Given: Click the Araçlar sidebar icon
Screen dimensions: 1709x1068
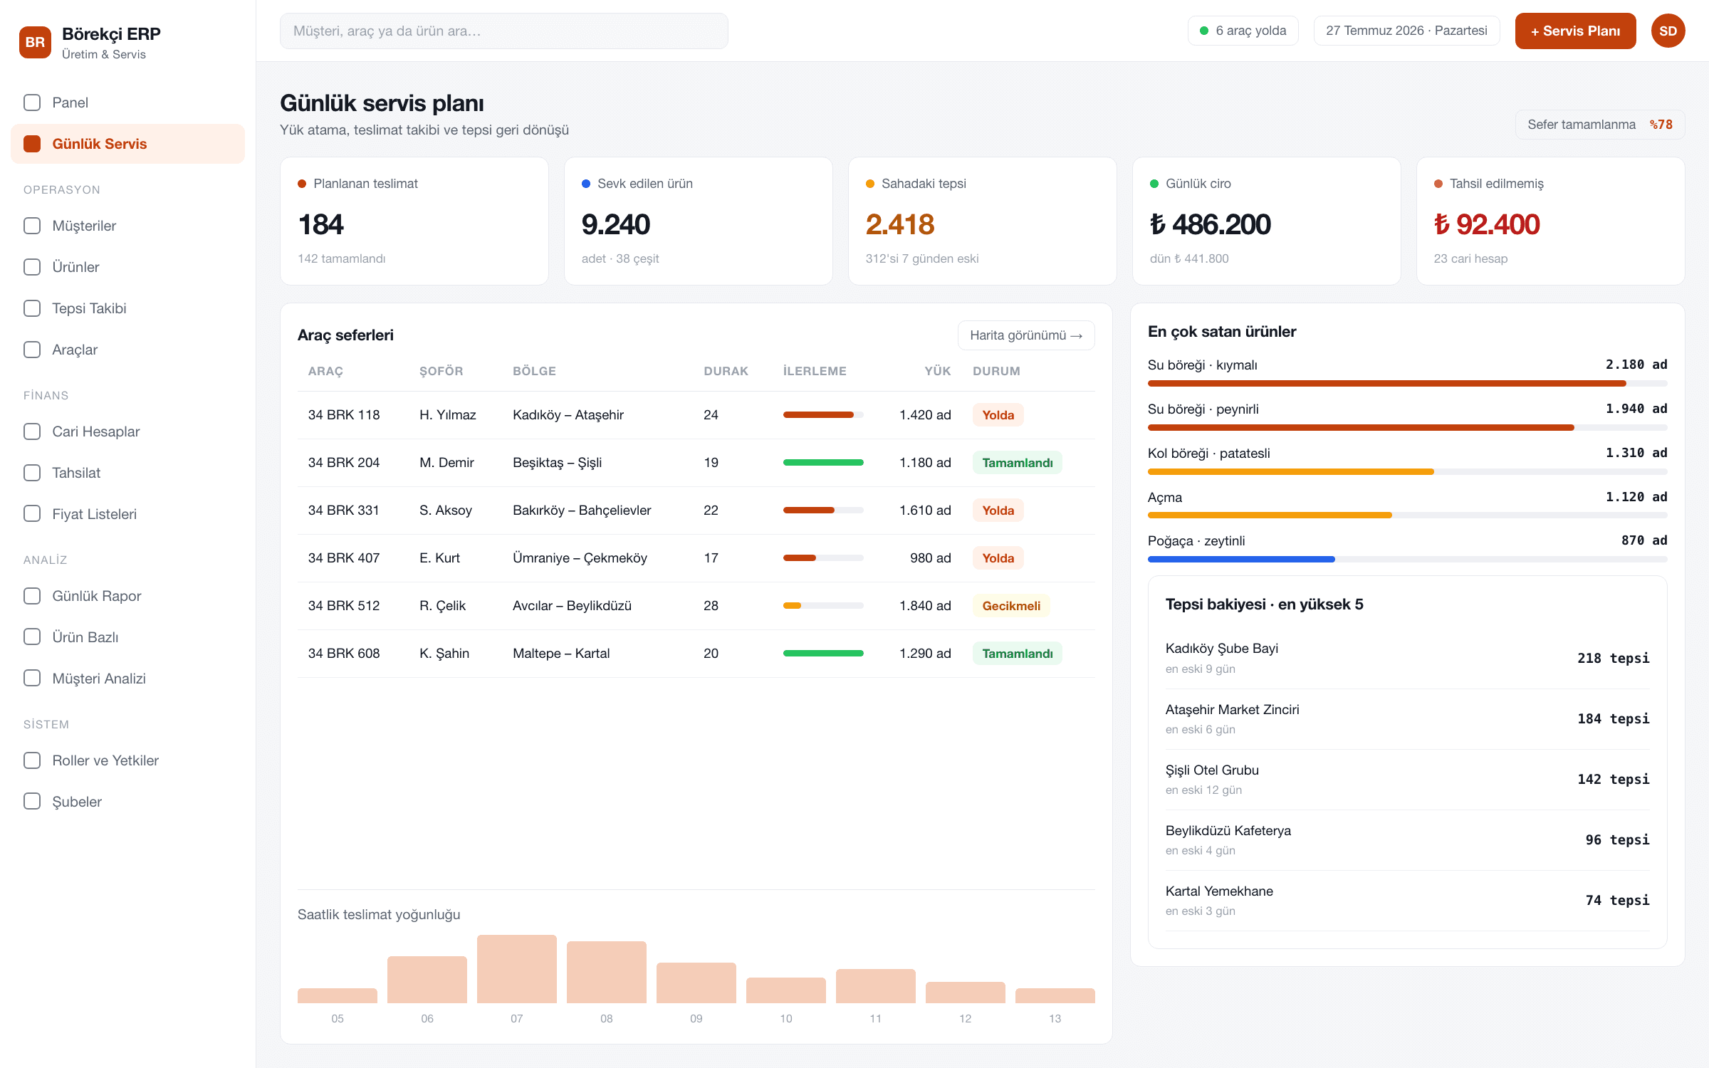Looking at the screenshot, I should [x=32, y=350].
